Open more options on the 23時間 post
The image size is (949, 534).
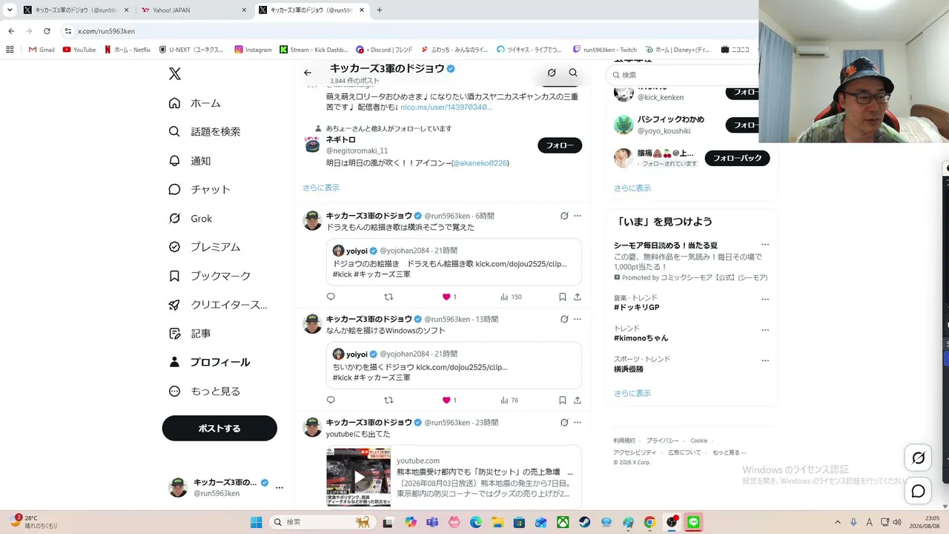pyautogui.click(x=578, y=422)
